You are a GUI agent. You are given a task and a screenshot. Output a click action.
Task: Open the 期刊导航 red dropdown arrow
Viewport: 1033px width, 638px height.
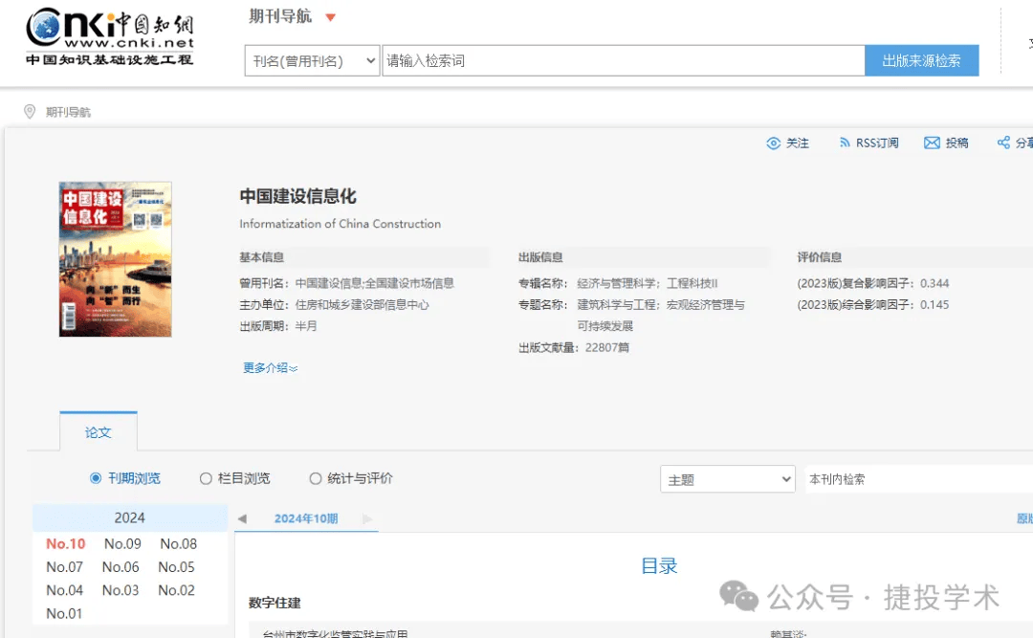pyautogui.click(x=331, y=17)
